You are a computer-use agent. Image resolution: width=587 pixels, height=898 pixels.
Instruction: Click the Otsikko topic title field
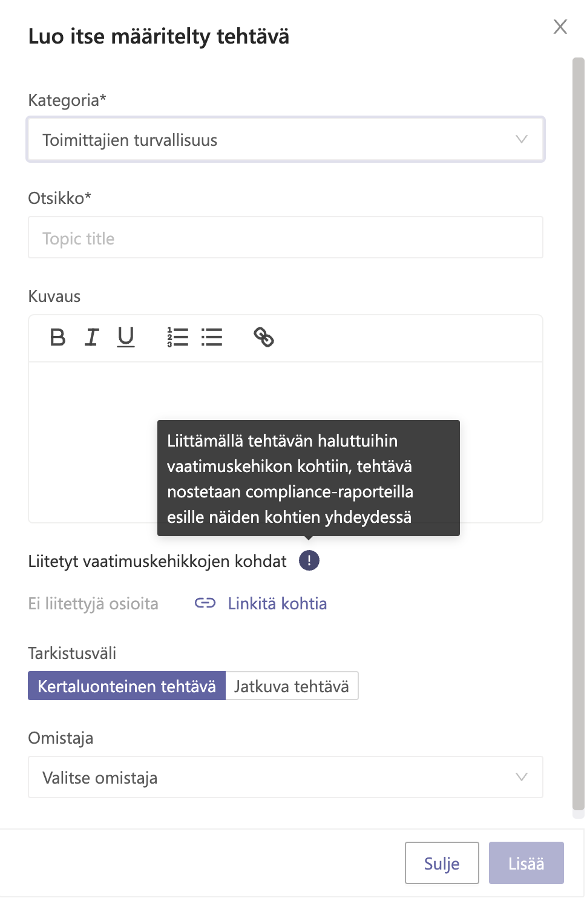click(286, 238)
